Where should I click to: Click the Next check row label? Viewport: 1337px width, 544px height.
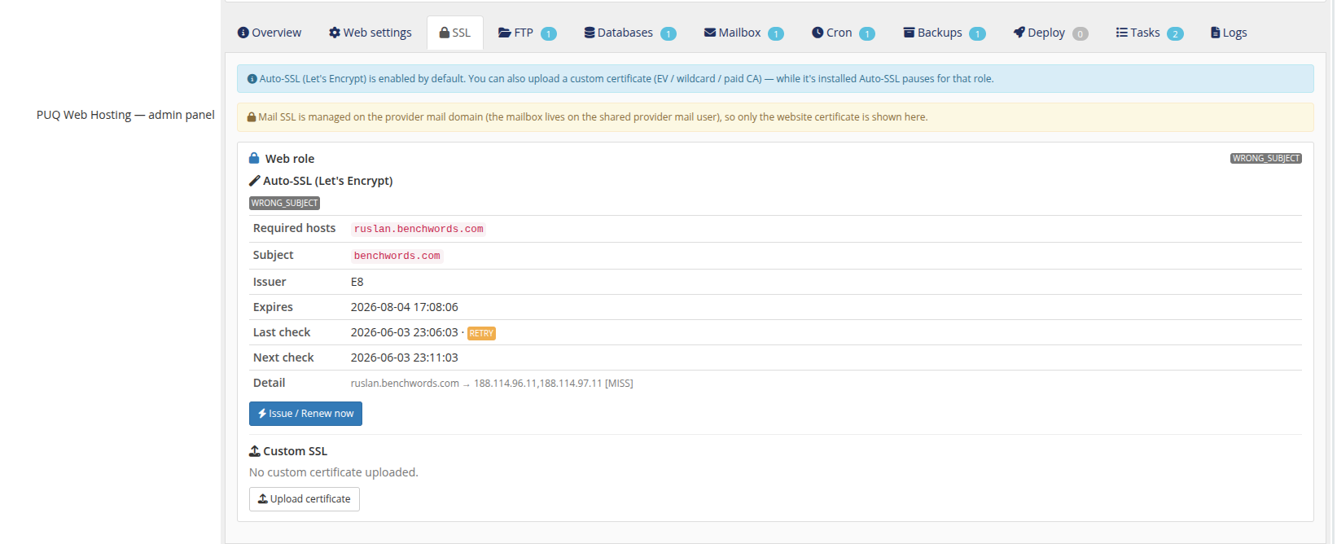283,358
